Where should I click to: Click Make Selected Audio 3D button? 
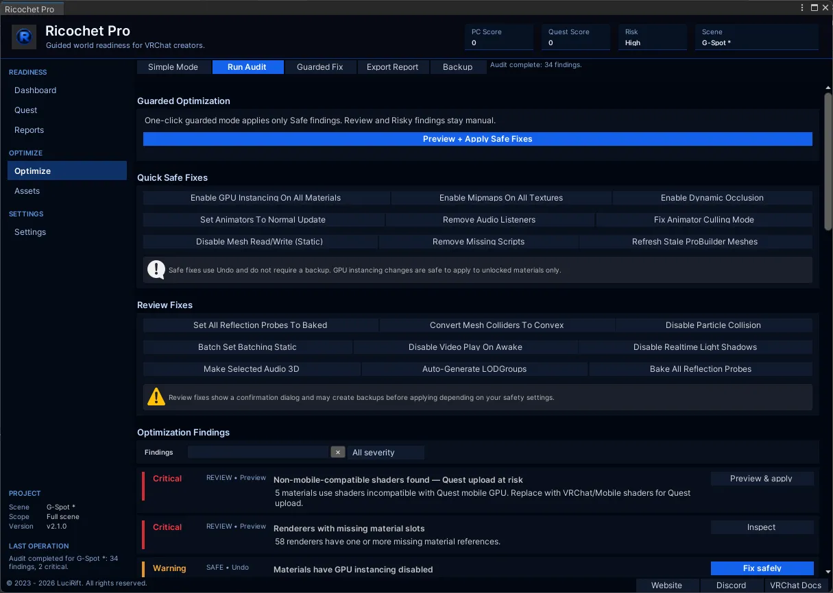(252, 369)
